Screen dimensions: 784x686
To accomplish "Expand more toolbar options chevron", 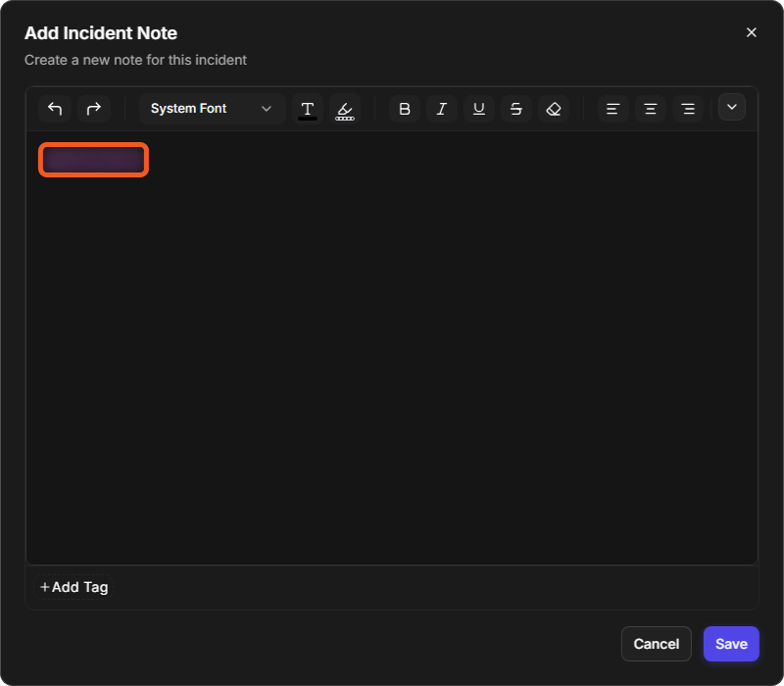I will pos(732,107).
